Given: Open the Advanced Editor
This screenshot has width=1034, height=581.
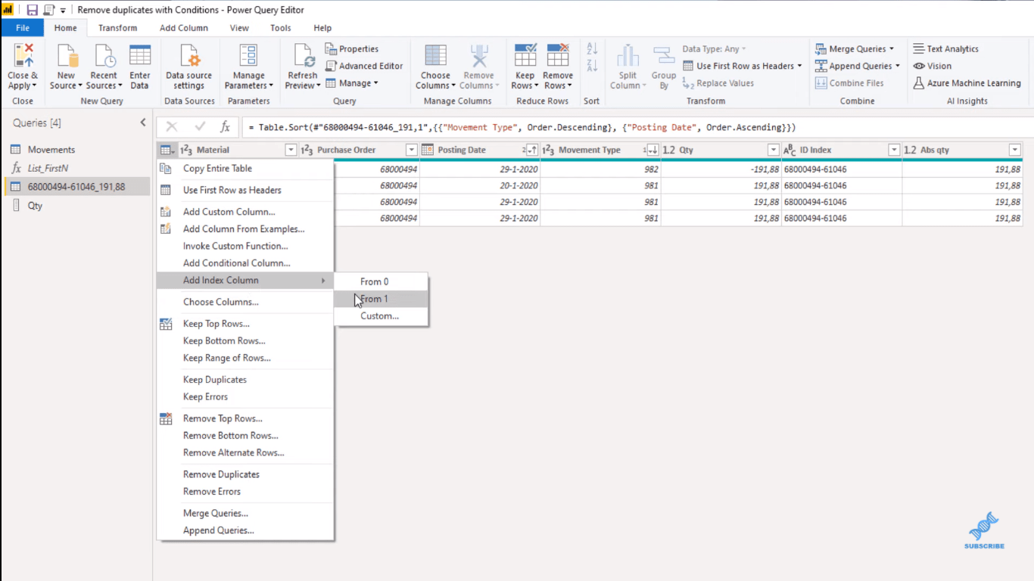Looking at the screenshot, I should click(364, 66).
